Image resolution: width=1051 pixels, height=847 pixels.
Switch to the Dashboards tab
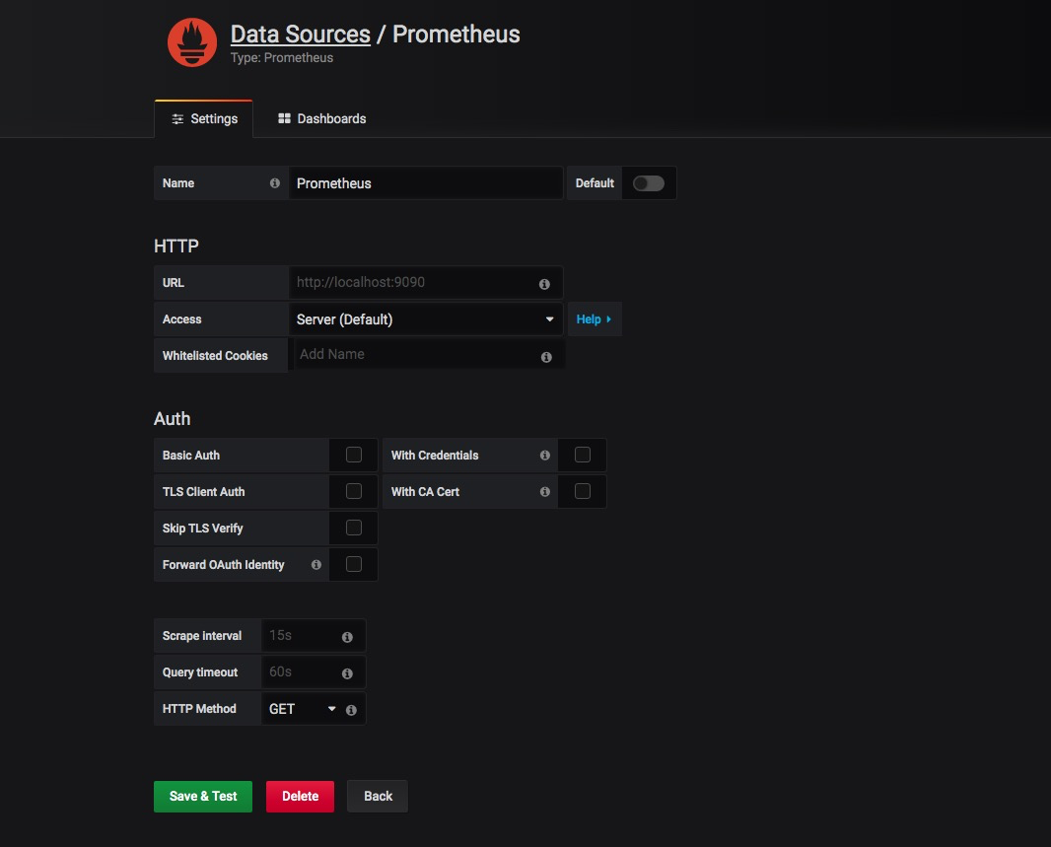(x=321, y=118)
